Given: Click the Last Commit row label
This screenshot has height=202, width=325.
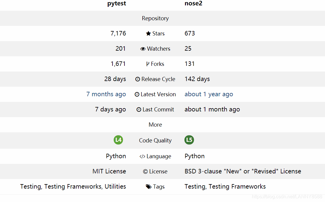Looking at the screenshot, I should point(158,109).
